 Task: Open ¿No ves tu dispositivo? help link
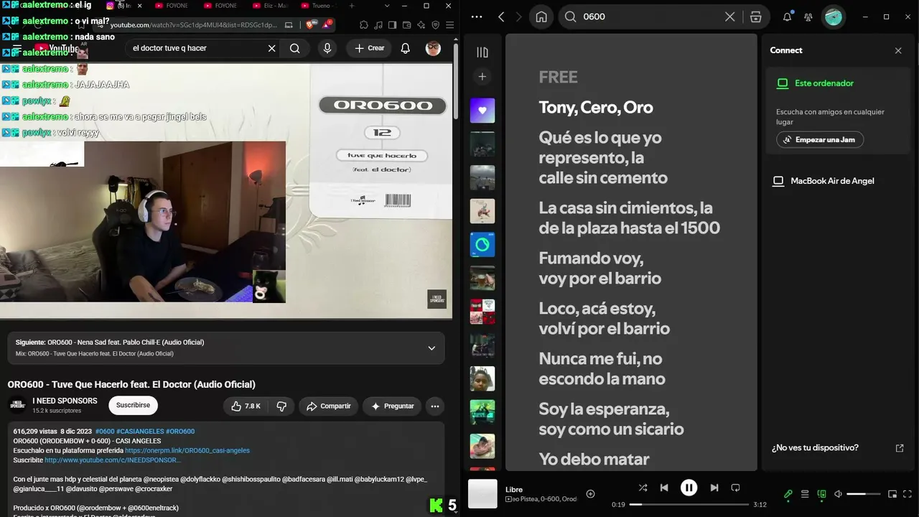click(838, 448)
